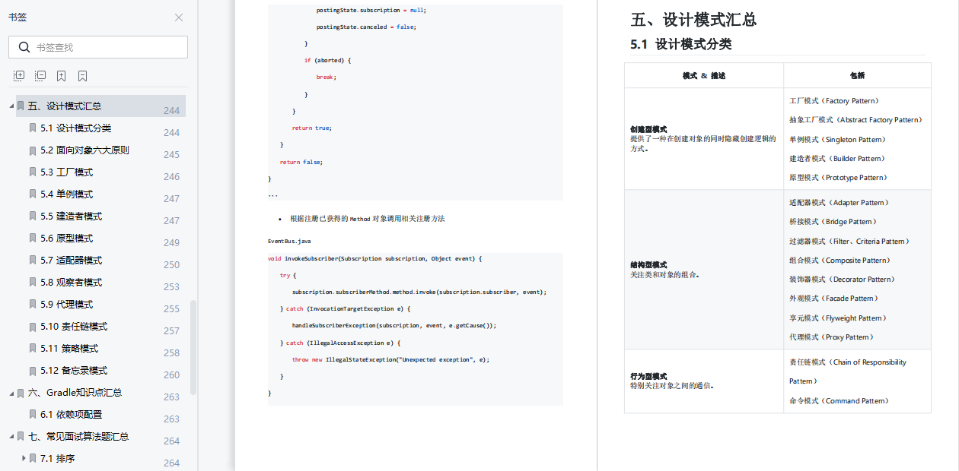Open bookmark 七、常见面试算法题汇总
The image size is (959, 471).
tap(78, 437)
